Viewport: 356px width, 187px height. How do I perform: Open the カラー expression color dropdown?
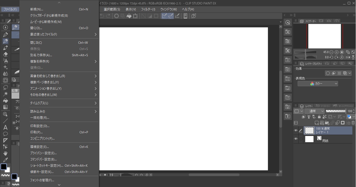click(318, 84)
